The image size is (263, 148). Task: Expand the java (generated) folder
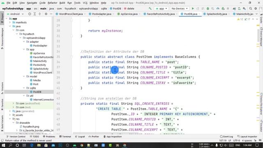point(10,111)
